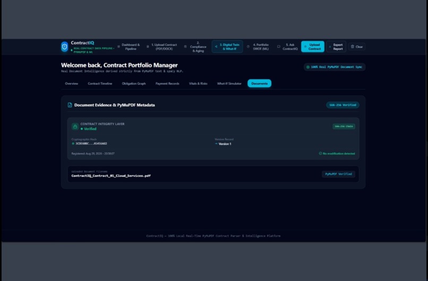
Task: Click the ContractIQ shield logo icon
Action: point(64,47)
